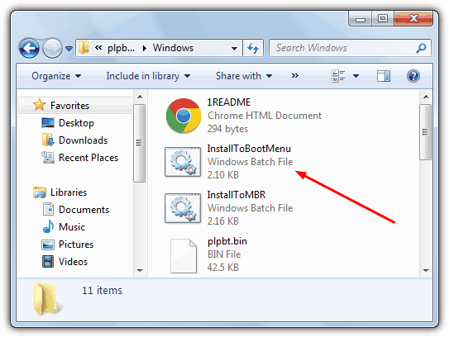Image resolution: width=449 pixels, height=337 pixels.
Task: Select the 1README Chrome HTML document icon
Action: [x=184, y=116]
